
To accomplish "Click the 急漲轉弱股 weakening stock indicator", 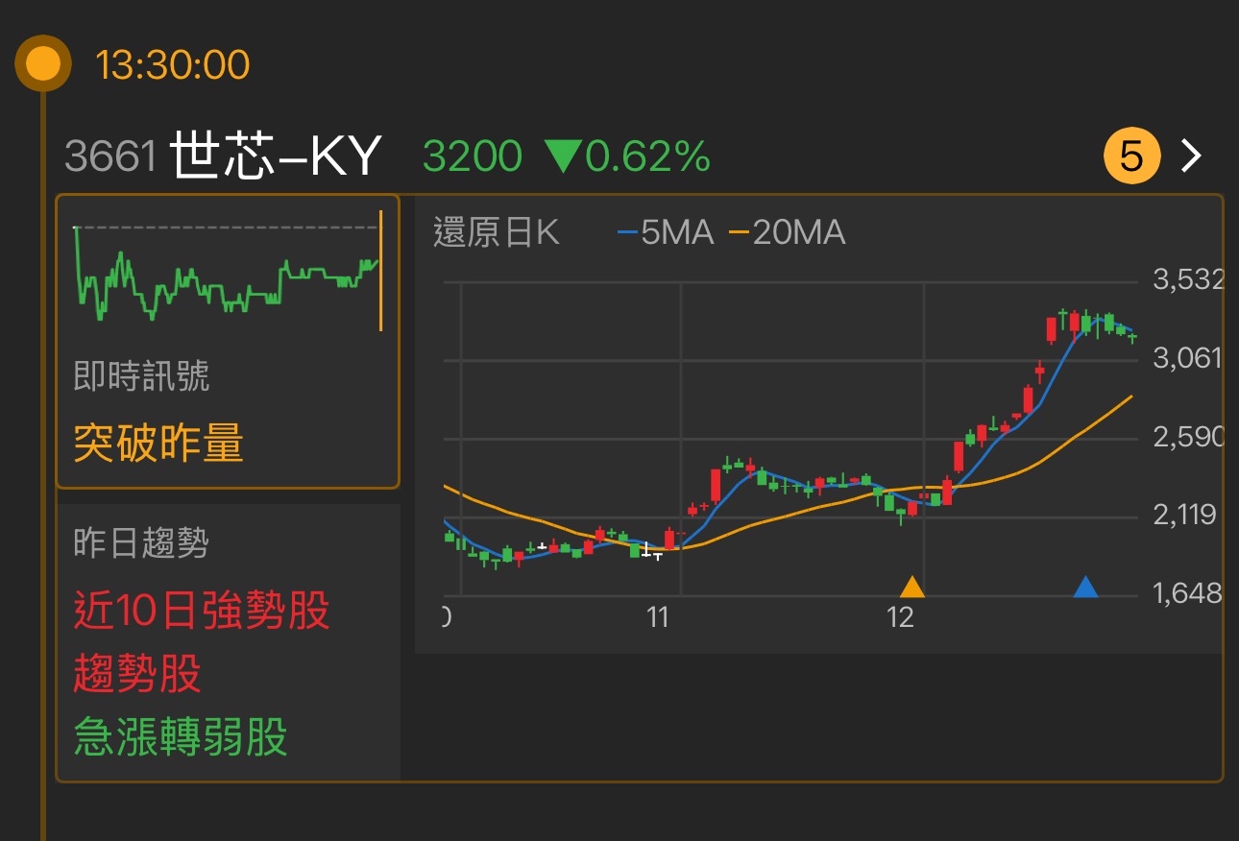I will (182, 738).
